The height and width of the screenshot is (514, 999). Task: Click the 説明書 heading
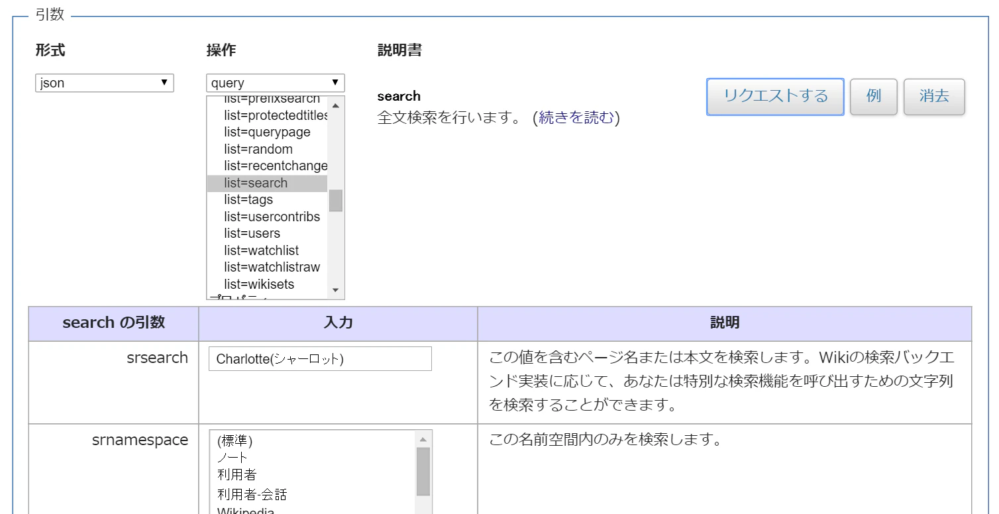pos(399,50)
